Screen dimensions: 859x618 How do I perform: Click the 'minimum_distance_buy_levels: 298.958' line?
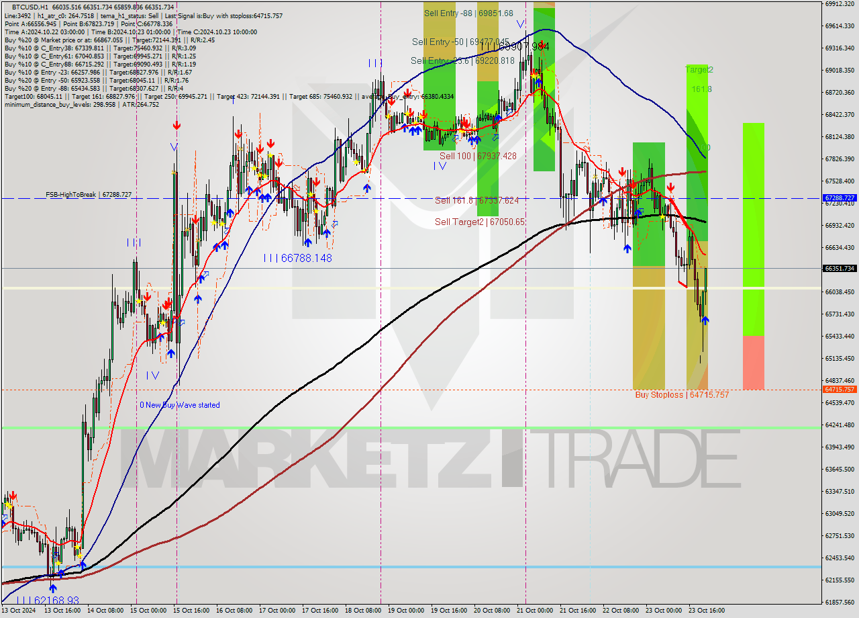(82, 104)
